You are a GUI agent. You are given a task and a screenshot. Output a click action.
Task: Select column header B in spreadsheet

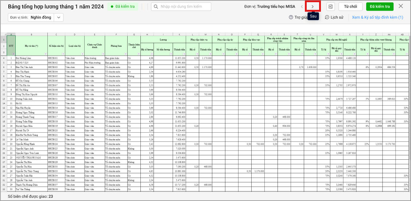point(31,35)
